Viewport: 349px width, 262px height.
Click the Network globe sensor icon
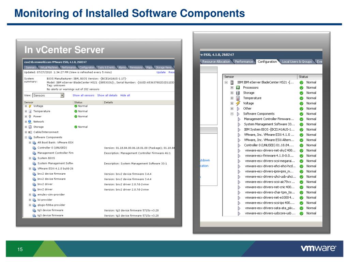30,122
